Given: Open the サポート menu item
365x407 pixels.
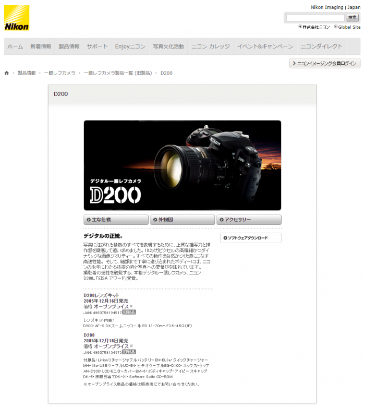Looking at the screenshot, I should pos(98,46).
